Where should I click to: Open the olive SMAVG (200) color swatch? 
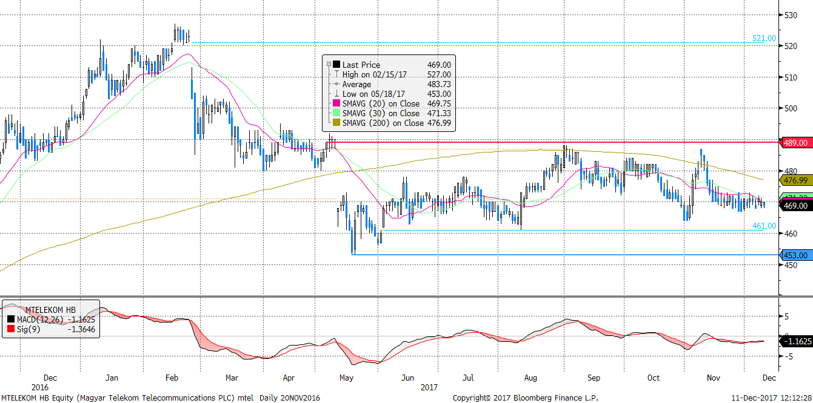[x=336, y=123]
